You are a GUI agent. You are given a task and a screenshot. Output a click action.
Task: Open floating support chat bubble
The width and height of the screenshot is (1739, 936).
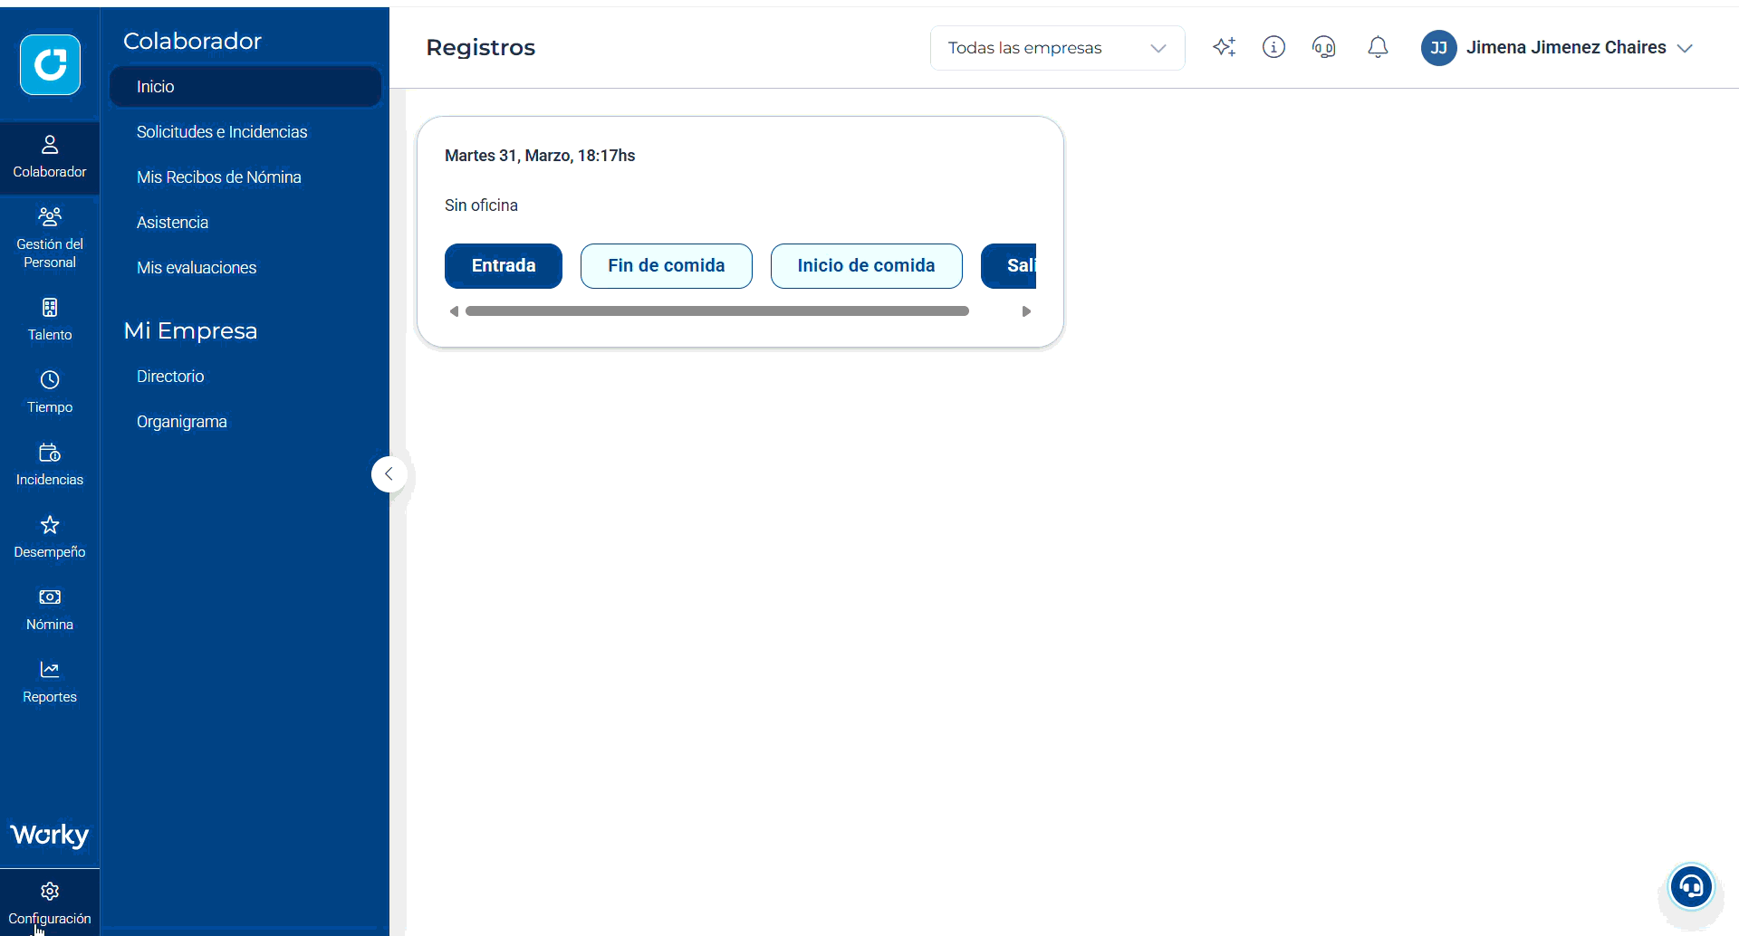coord(1691,887)
